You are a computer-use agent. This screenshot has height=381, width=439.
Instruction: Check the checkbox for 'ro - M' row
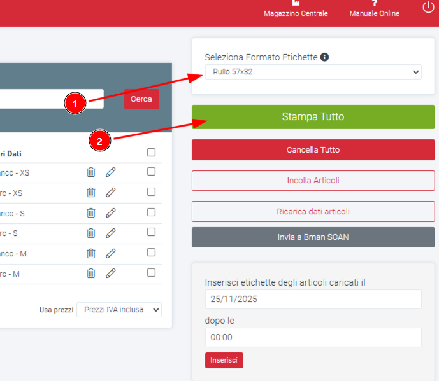click(151, 273)
